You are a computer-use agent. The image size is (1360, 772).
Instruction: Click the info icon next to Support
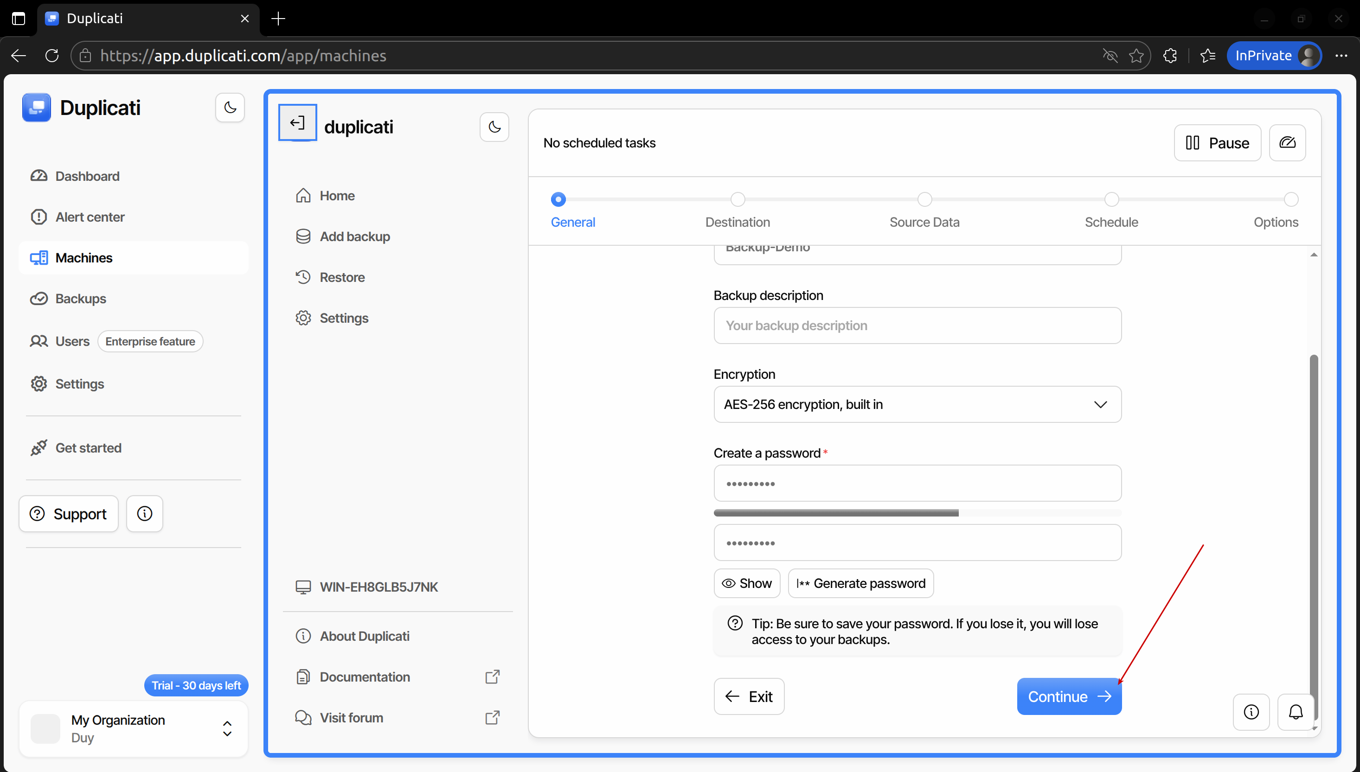(x=144, y=513)
